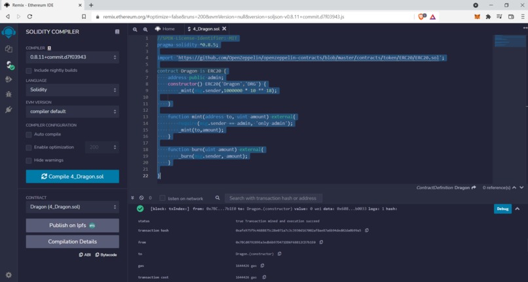Click the pending transactions counter 0
Screen dimensions: 528x282
(x=150, y=198)
